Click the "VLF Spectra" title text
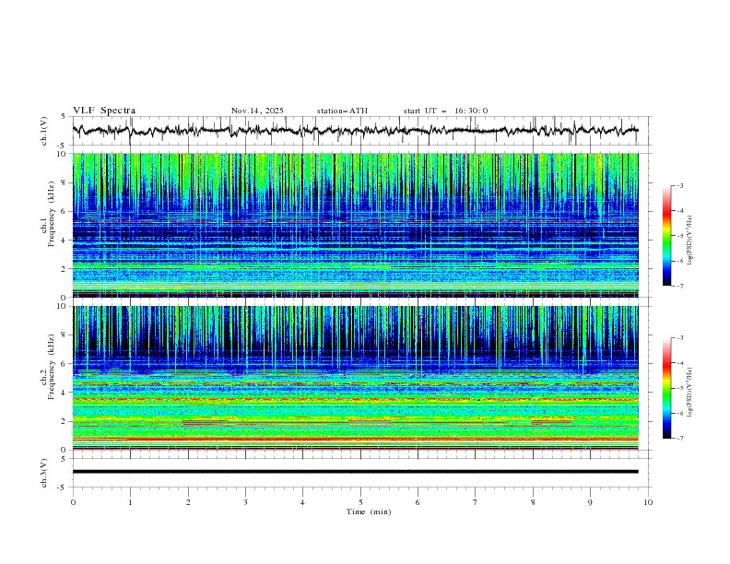The height and width of the screenshot is (564, 730). click(x=104, y=111)
